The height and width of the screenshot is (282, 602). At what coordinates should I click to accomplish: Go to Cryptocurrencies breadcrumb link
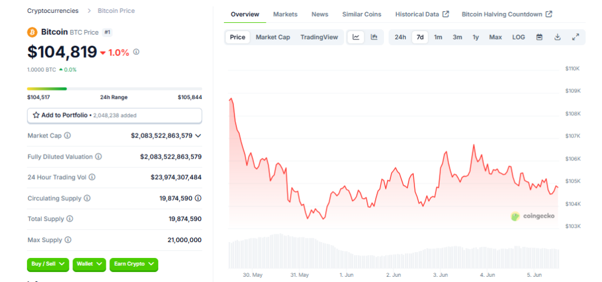tap(52, 11)
